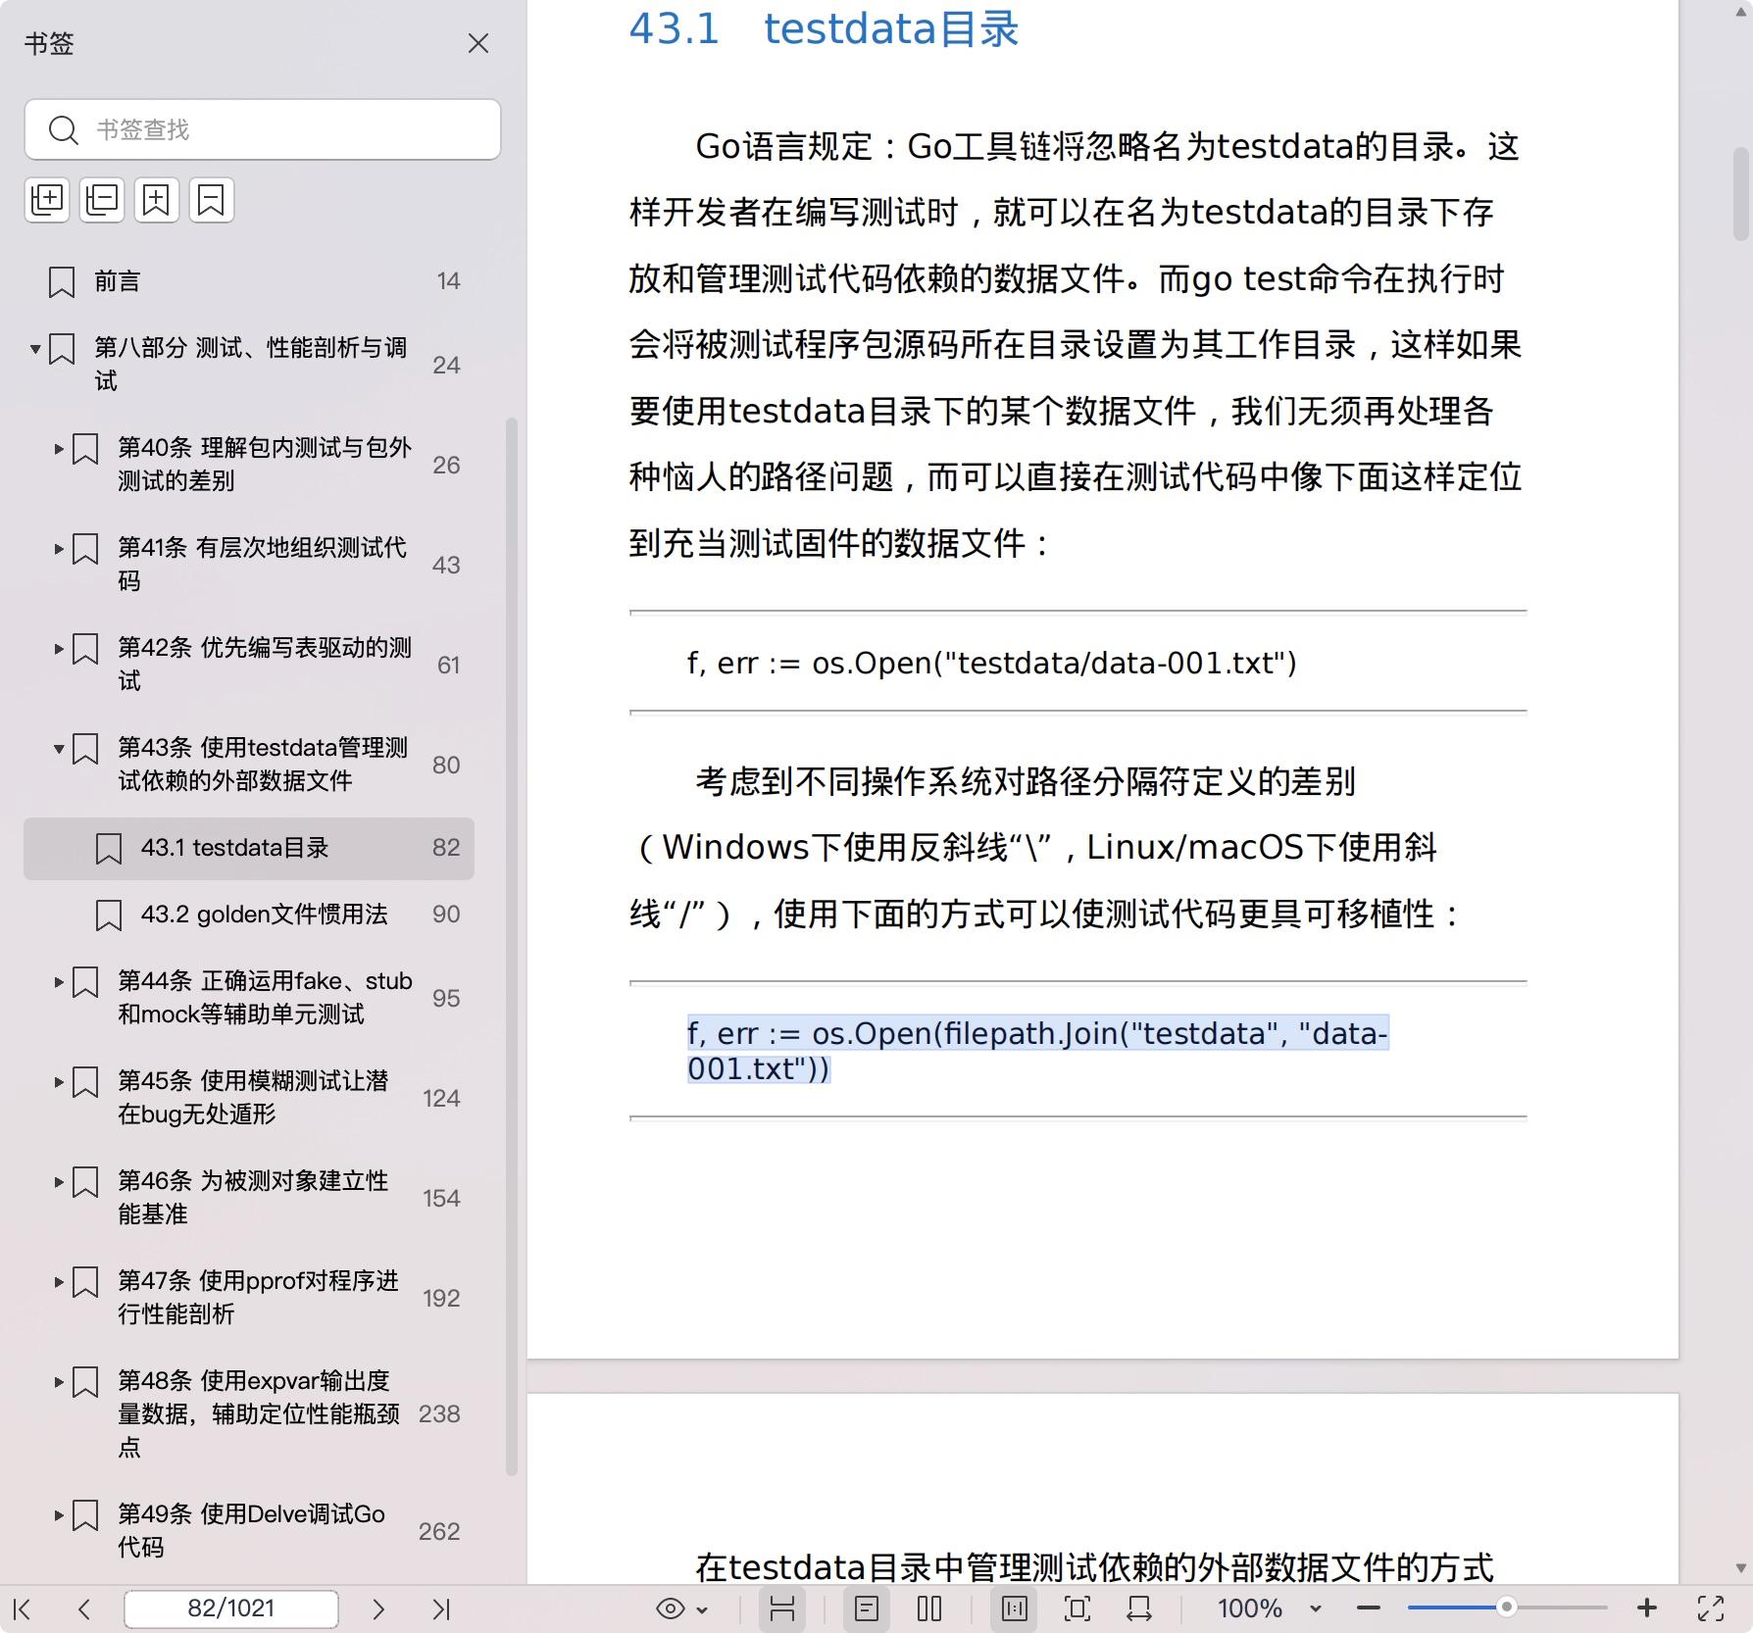Select single page layout icon
The height and width of the screenshot is (1633, 1753).
pos(867,1608)
